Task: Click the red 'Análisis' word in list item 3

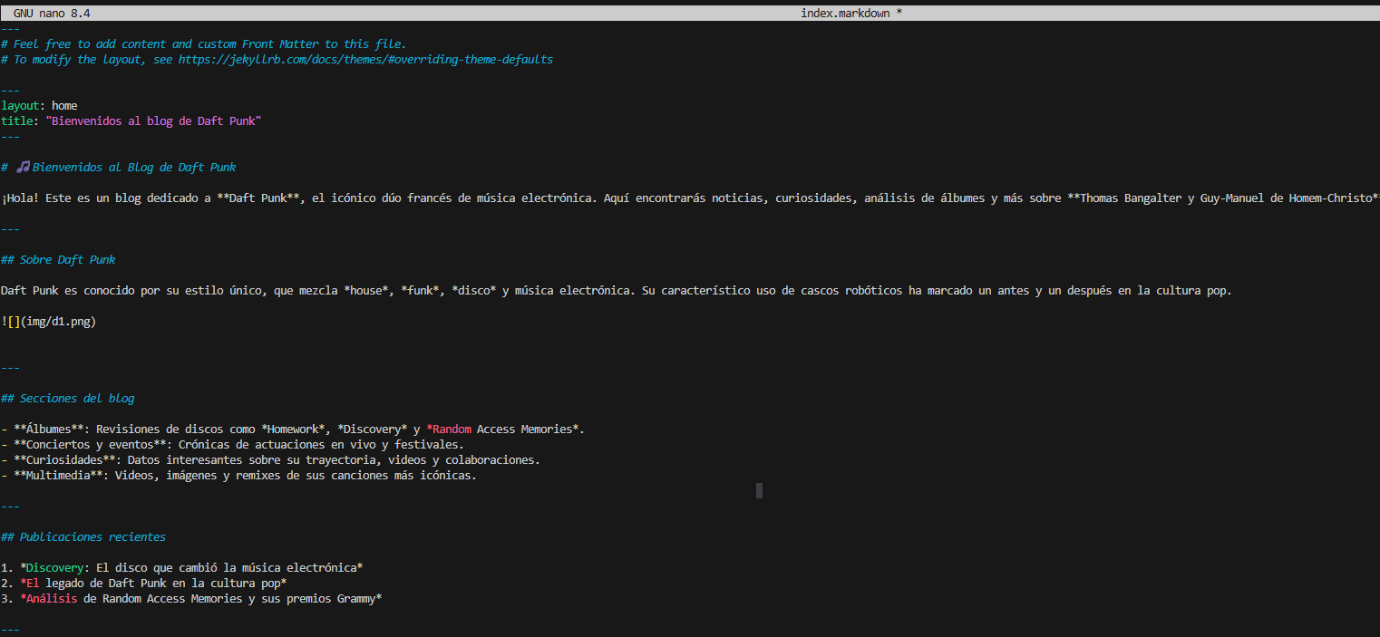Action: pos(52,599)
